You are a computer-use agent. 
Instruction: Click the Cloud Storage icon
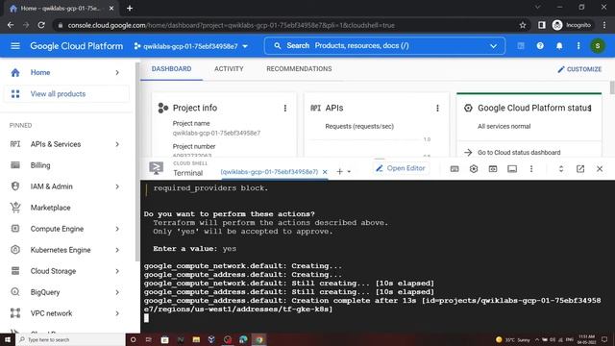tap(15, 271)
